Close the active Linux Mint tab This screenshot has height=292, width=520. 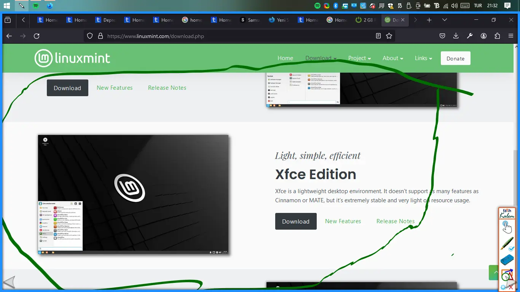click(x=403, y=20)
